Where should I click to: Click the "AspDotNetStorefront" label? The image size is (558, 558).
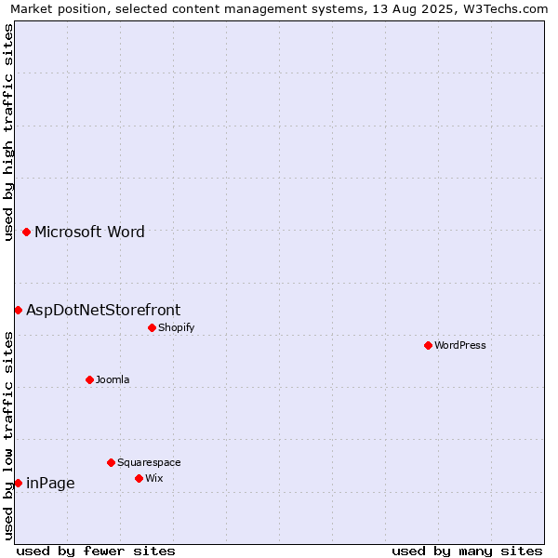pyautogui.click(x=103, y=311)
